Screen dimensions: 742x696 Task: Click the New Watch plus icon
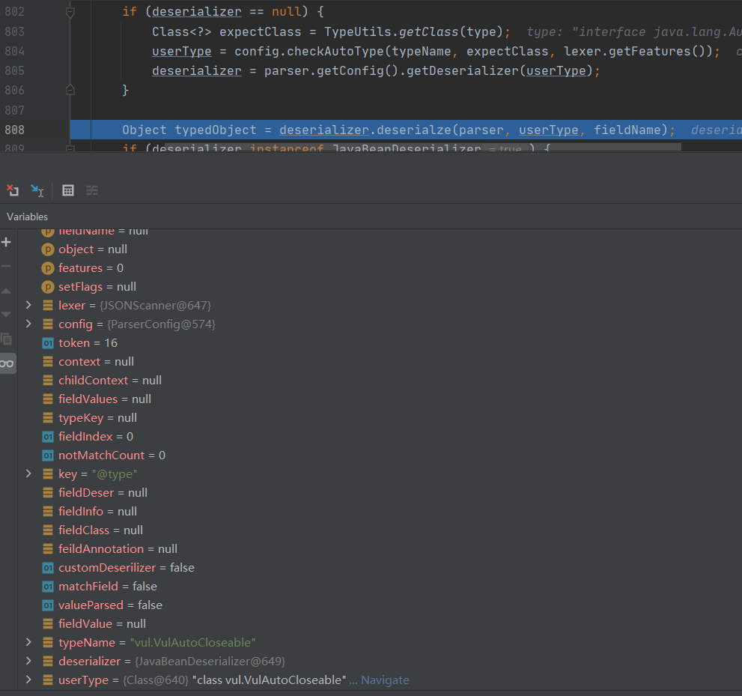pyautogui.click(x=7, y=242)
